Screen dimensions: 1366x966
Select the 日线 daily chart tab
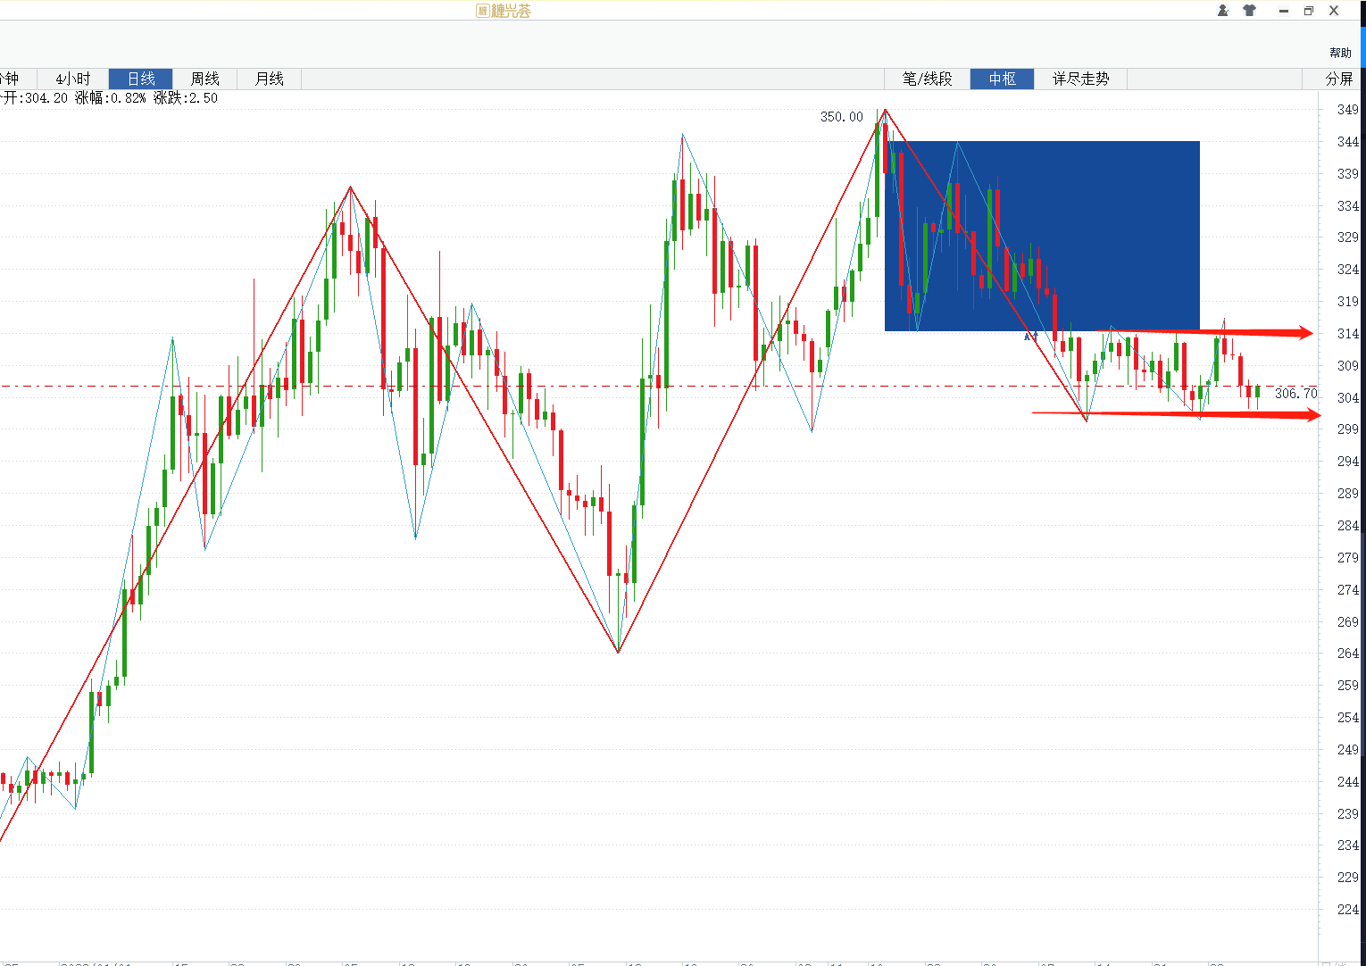pyautogui.click(x=141, y=79)
